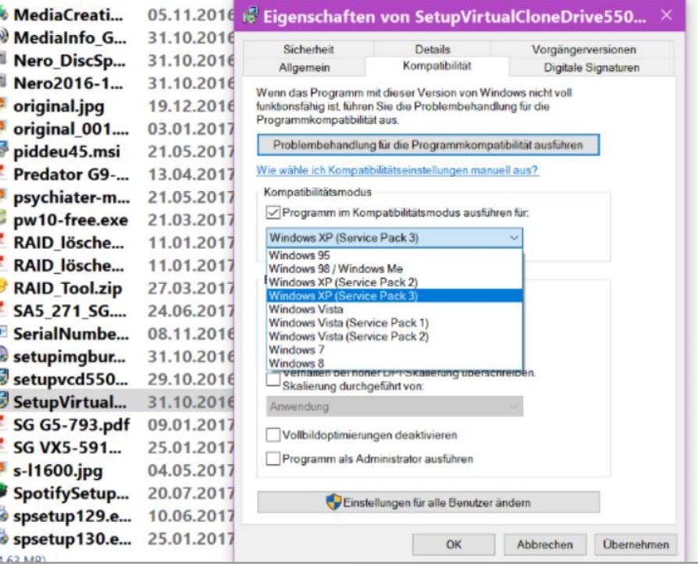Confirm the dialog with OK
The height and width of the screenshot is (564, 698).
click(453, 544)
